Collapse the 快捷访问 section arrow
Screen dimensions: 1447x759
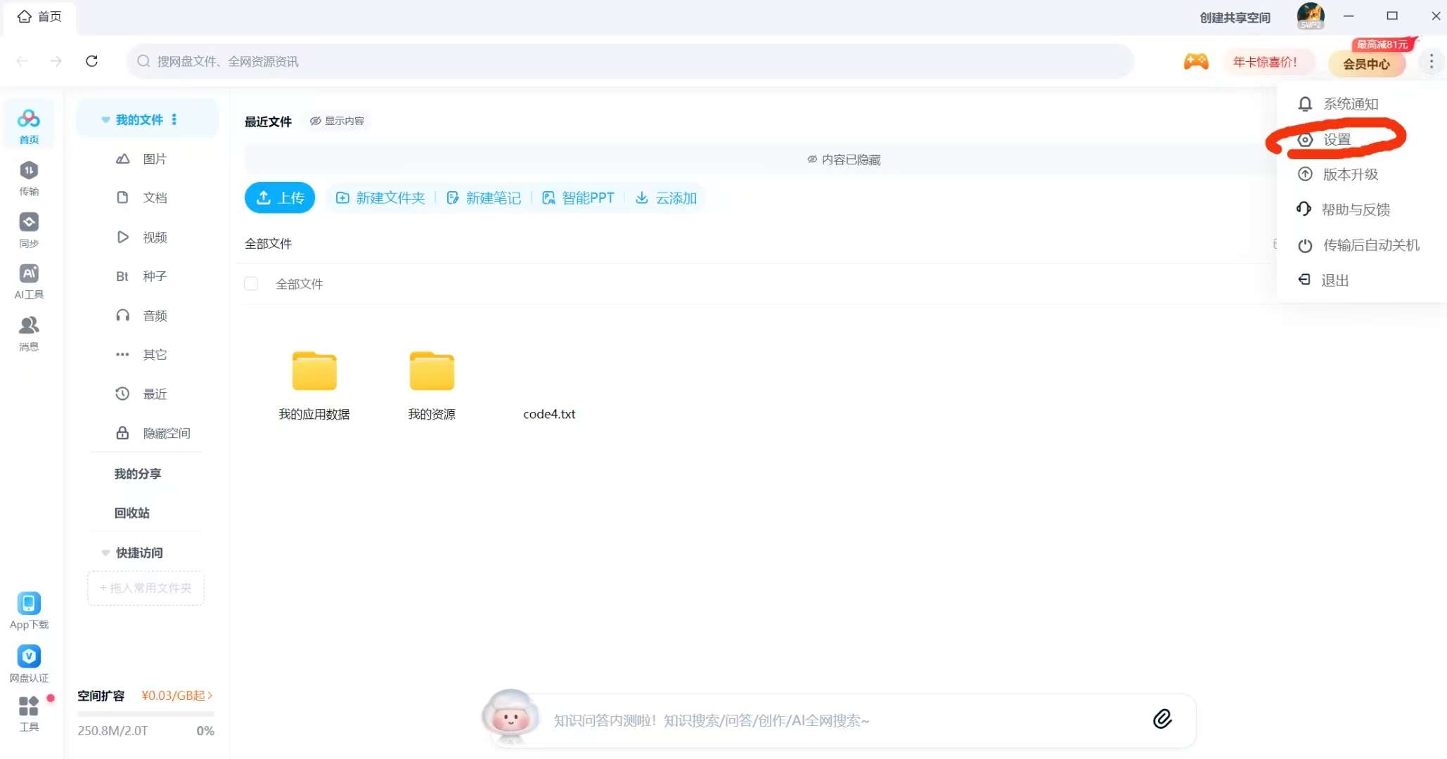point(105,553)
